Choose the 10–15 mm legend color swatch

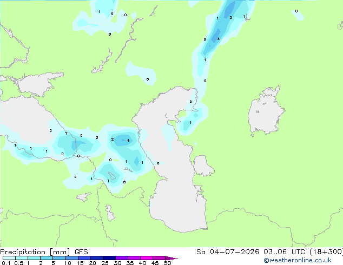tap(71, 258)
